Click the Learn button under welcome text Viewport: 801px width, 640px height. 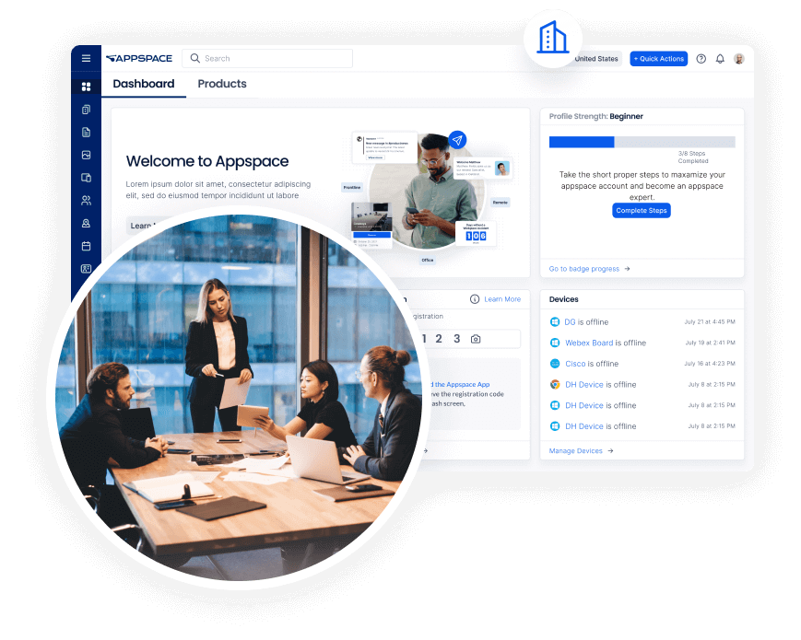(x=143, y=225)
